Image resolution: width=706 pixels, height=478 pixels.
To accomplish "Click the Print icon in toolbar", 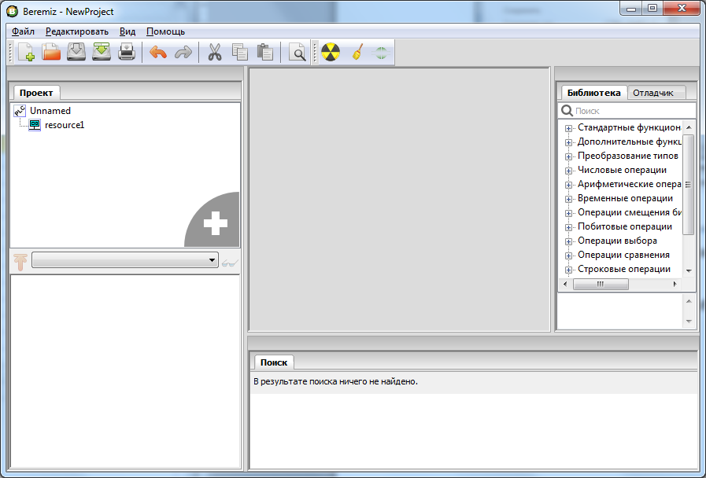I will (x=127, y=53).
